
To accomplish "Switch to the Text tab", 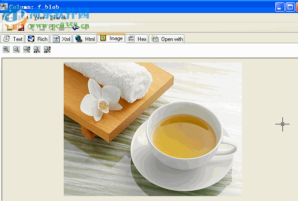I will tap(12, 39).
